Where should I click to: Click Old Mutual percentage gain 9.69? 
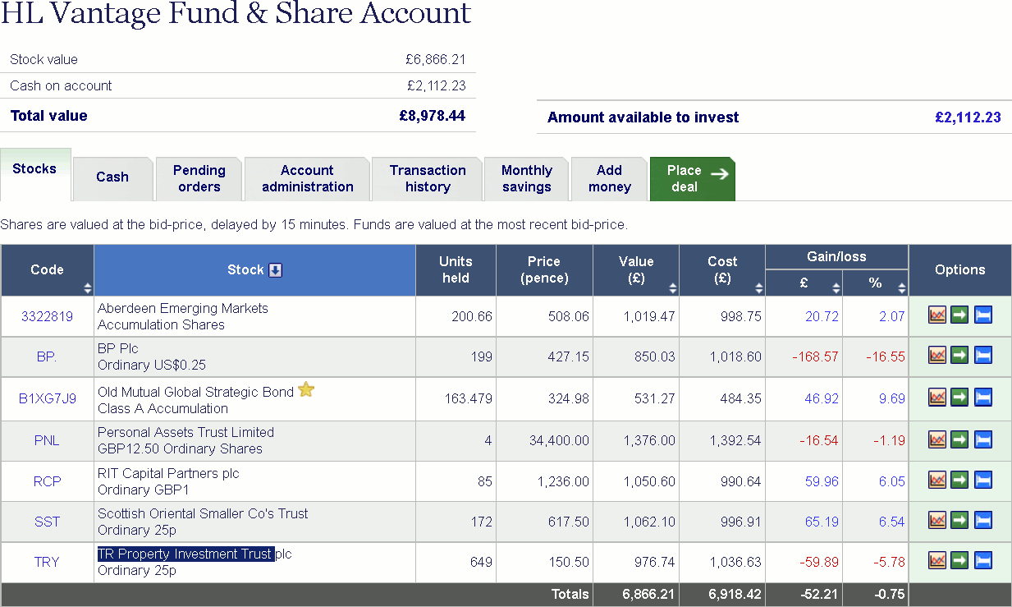point(892,398)
